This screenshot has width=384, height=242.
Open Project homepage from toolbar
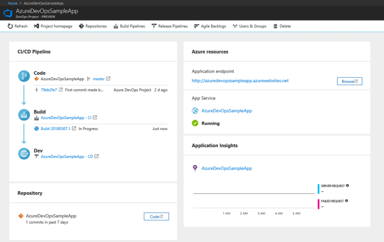[54, 26]
